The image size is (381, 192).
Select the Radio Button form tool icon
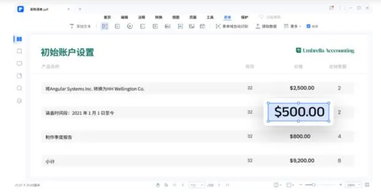130,26
